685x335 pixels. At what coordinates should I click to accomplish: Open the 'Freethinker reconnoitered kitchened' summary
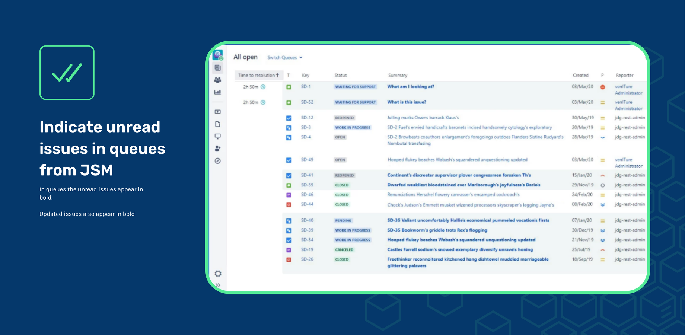pyautogui.click(x=468, y=262)
